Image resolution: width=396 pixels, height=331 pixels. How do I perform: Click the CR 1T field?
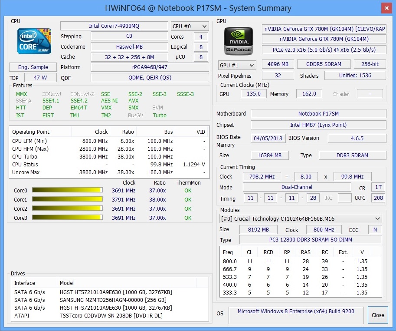click(378, 187)
